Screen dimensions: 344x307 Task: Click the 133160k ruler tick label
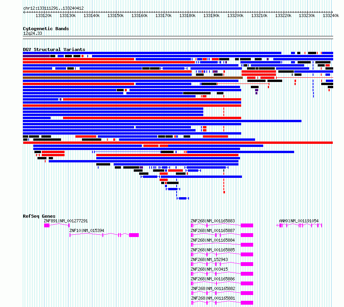pyautogui.click(x=140, y=15)
